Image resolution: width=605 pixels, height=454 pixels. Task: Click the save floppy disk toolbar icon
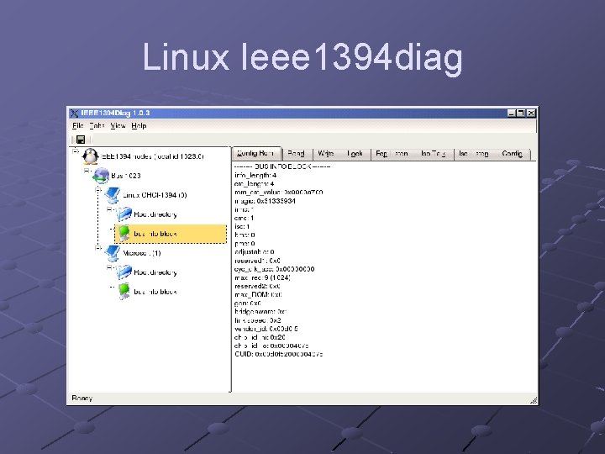[81, 140]
